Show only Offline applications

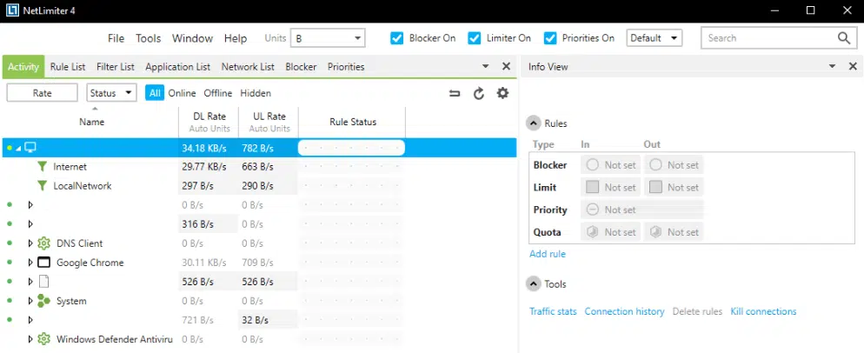coord(217,93)
